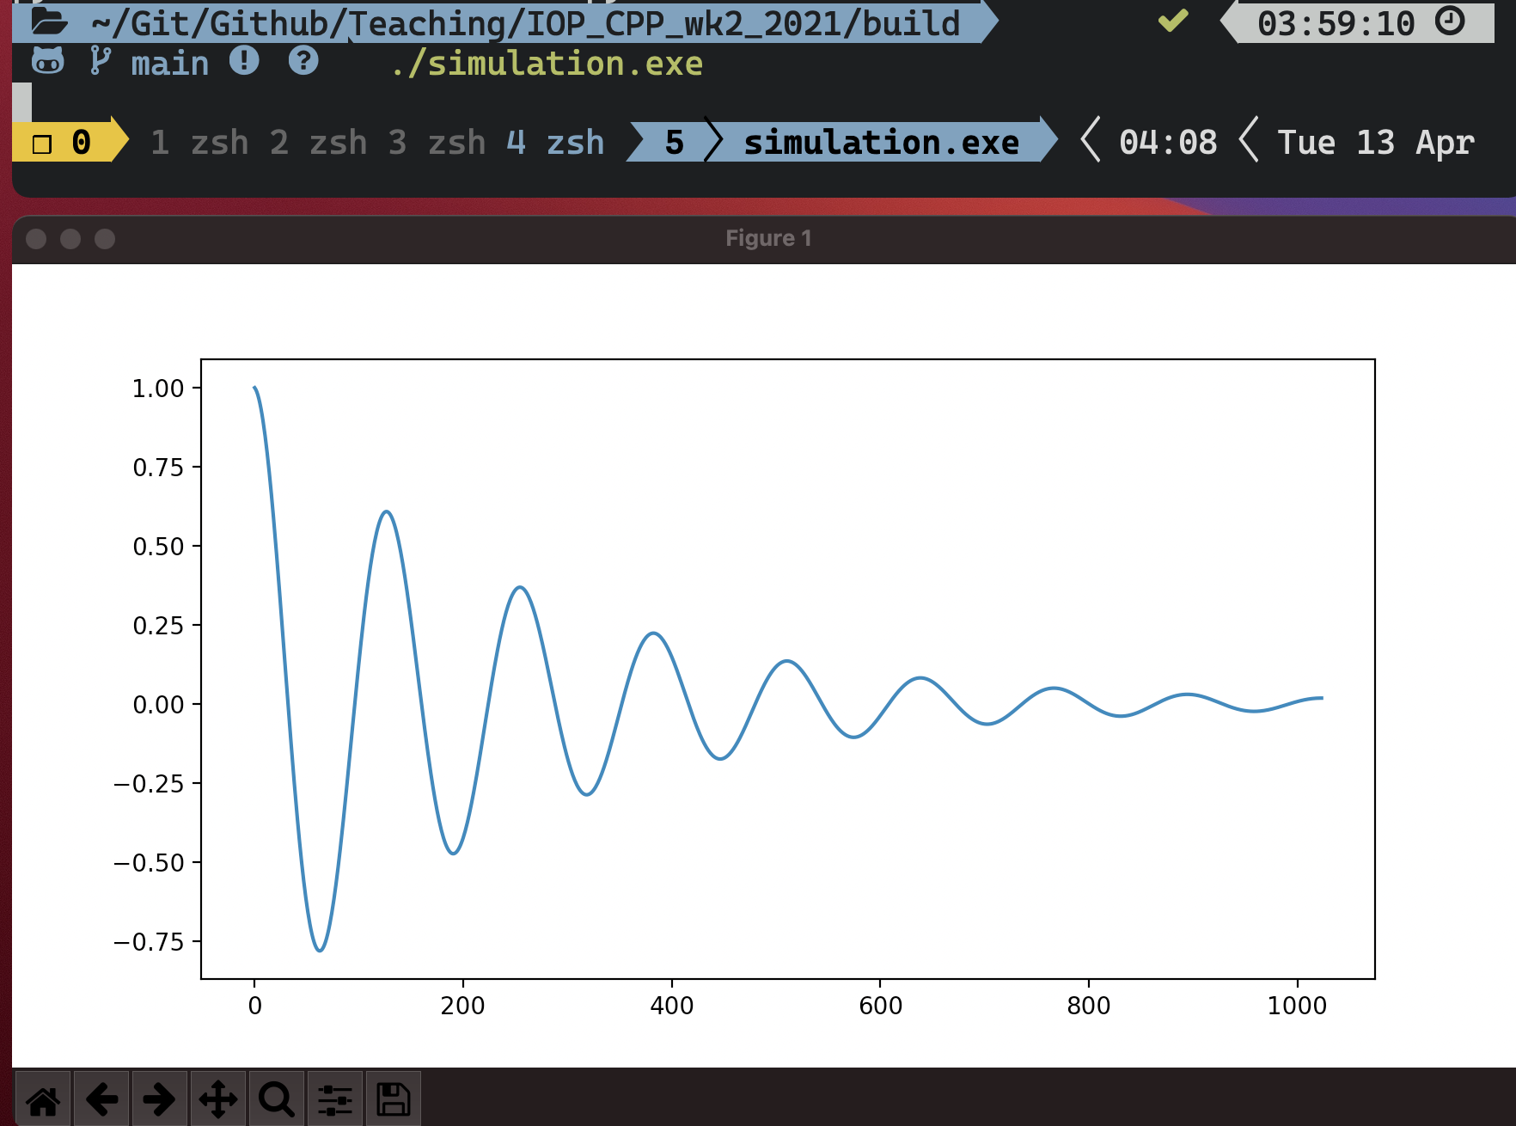Click the folder icon before the build path

pos(48,23)
